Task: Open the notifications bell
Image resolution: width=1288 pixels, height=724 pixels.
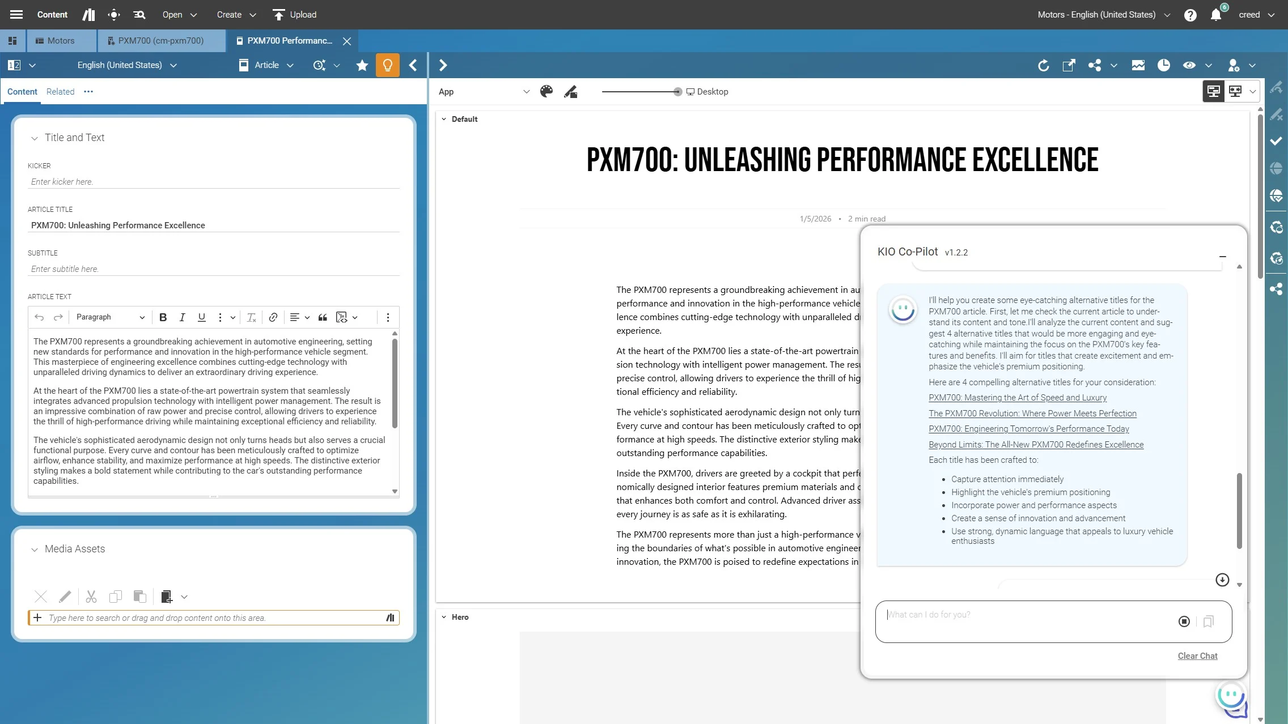Action: [1215, 15]
